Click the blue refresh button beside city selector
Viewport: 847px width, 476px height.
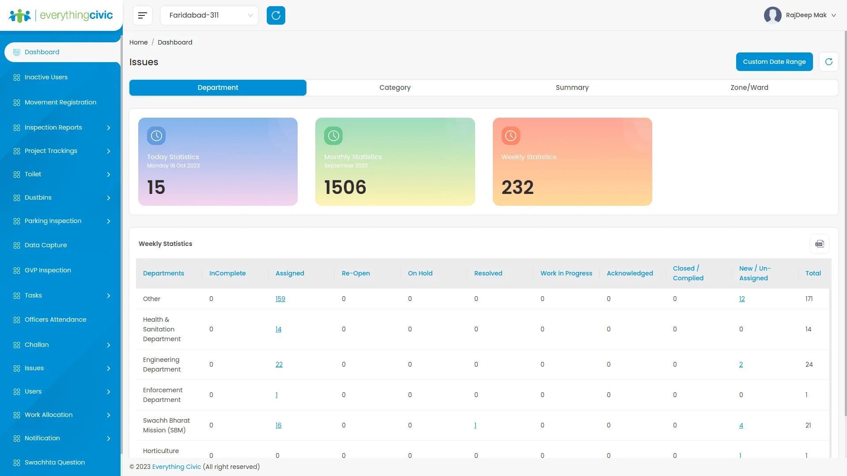(x=276, y=15)
